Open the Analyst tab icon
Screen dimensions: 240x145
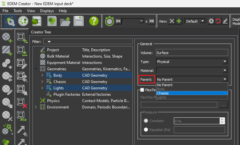36,21
